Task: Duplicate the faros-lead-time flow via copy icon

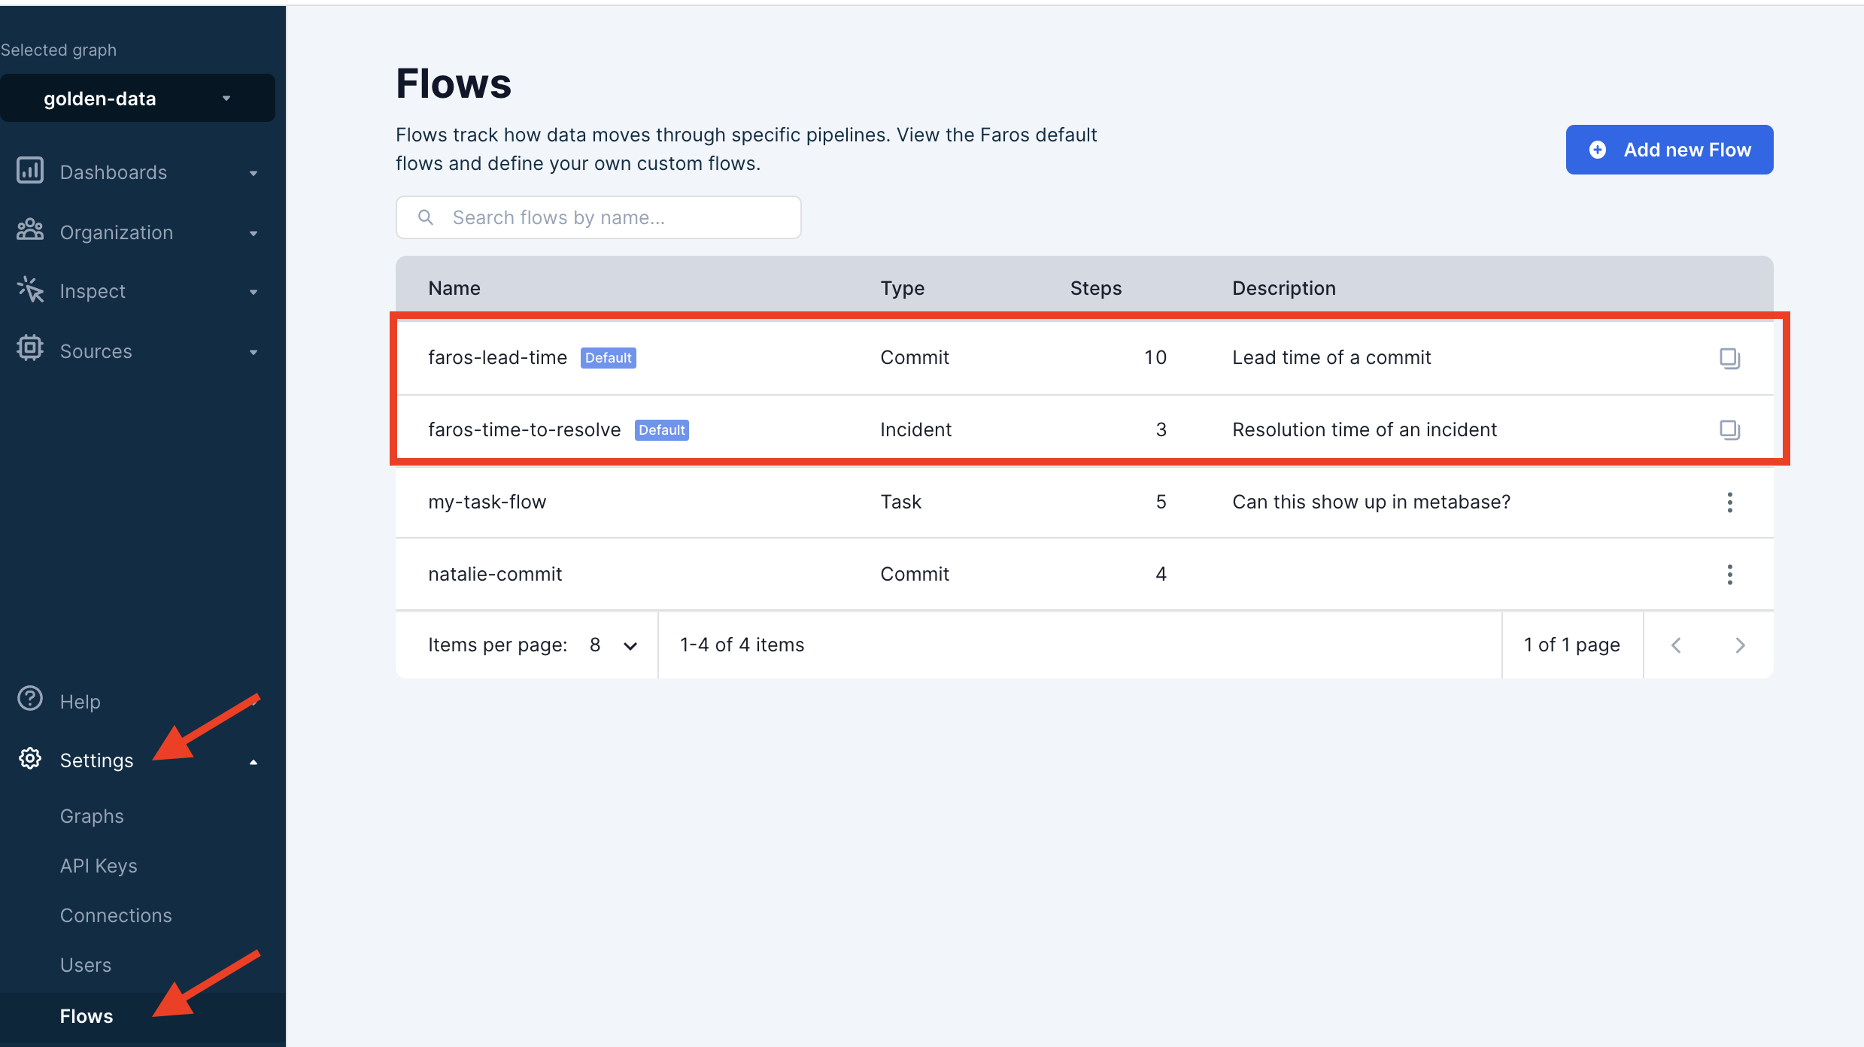Action: [1729, 358]
